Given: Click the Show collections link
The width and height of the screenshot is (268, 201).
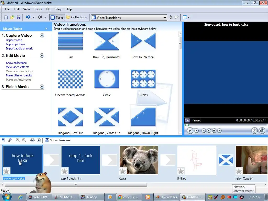Looking at the screenshot, I should tap(16, 63).
